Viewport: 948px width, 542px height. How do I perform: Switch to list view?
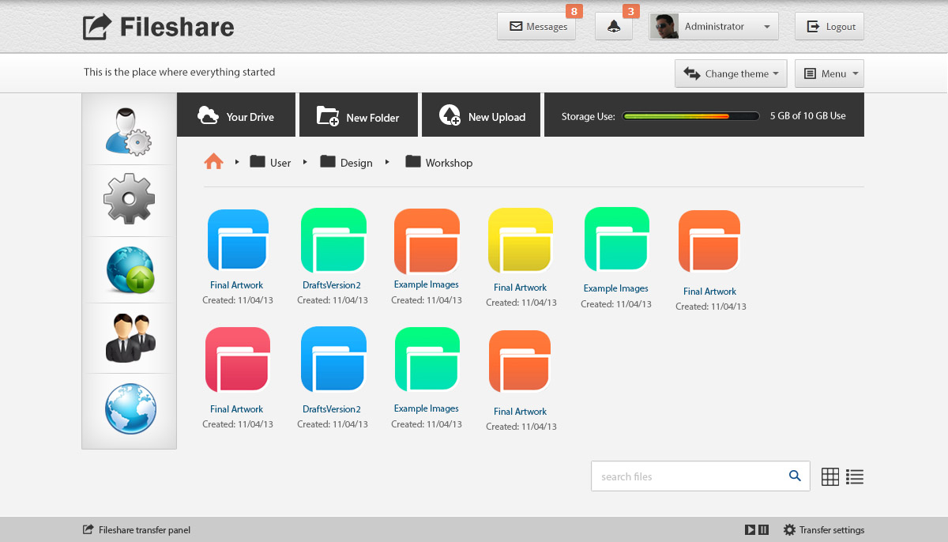point(854,476)
